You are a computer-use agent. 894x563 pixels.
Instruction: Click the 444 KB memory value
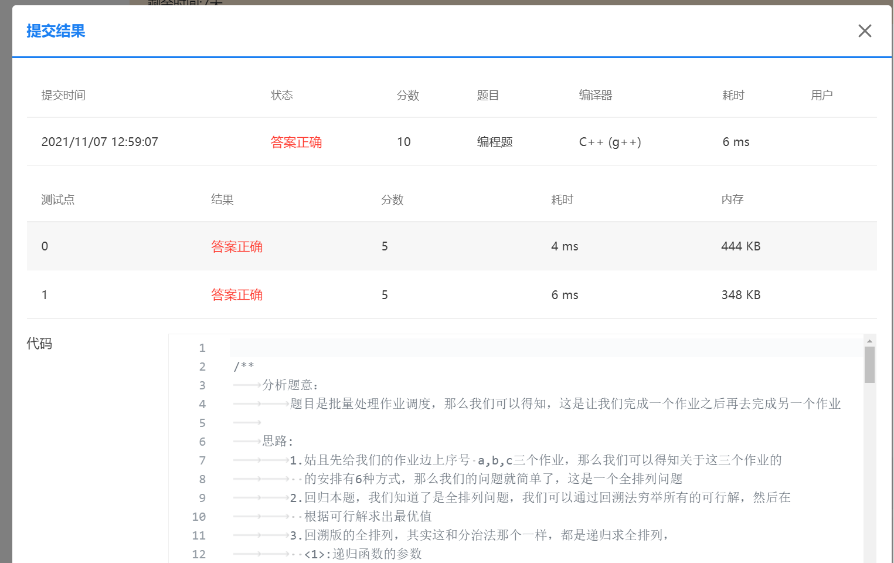tap(741, 246)
